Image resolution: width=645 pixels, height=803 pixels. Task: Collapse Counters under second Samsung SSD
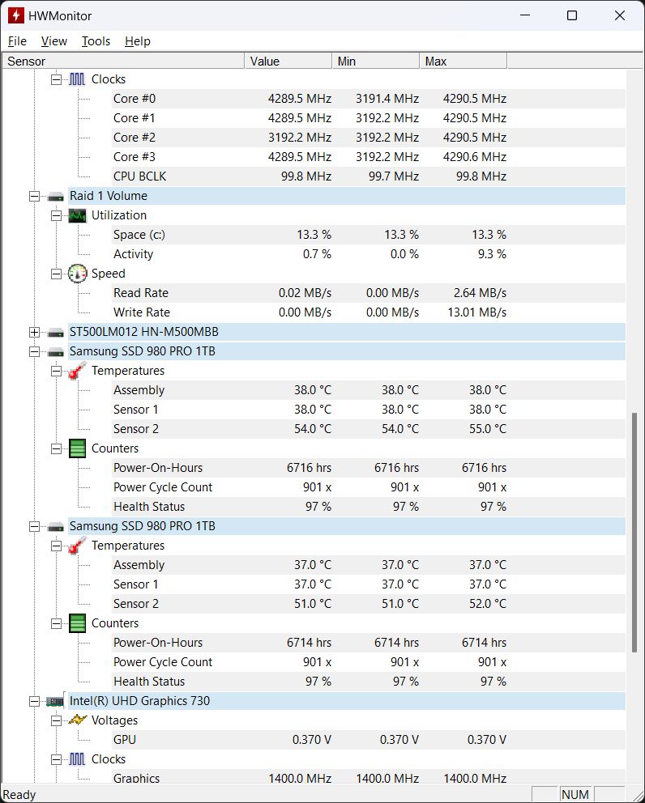click(57, 624)
